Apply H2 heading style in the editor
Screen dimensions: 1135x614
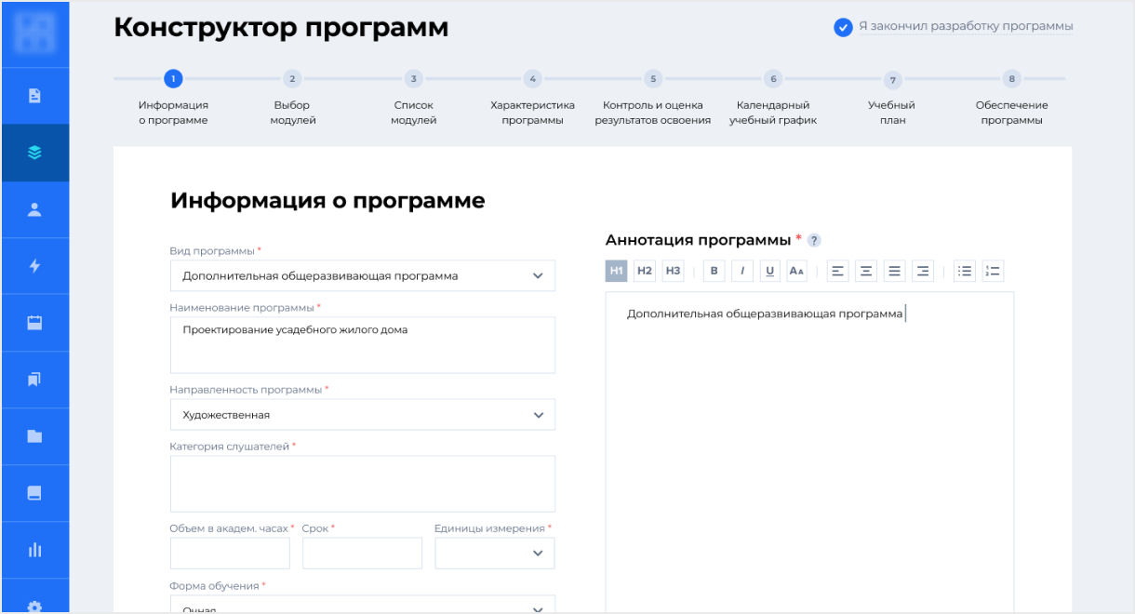[645, 271]
